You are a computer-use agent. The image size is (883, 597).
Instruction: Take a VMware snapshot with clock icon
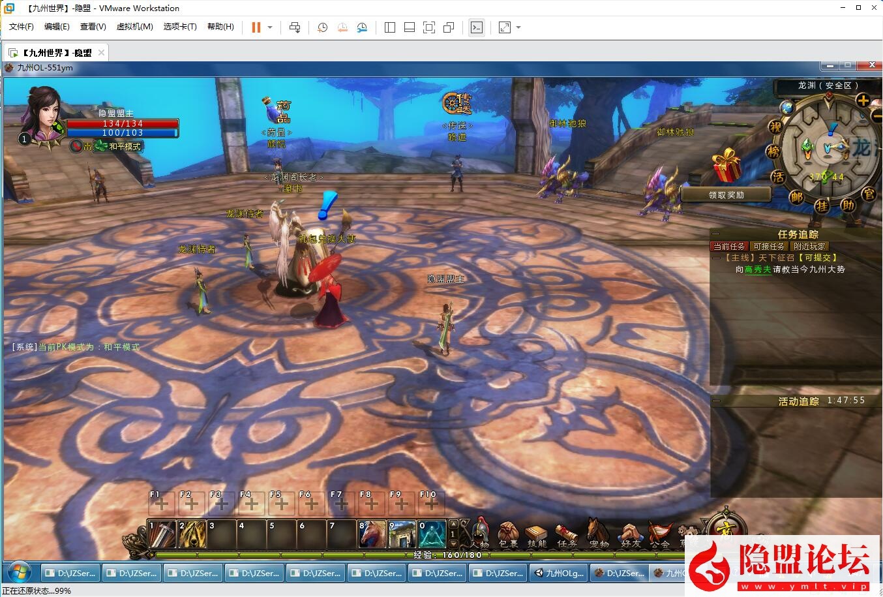(322, 27)
